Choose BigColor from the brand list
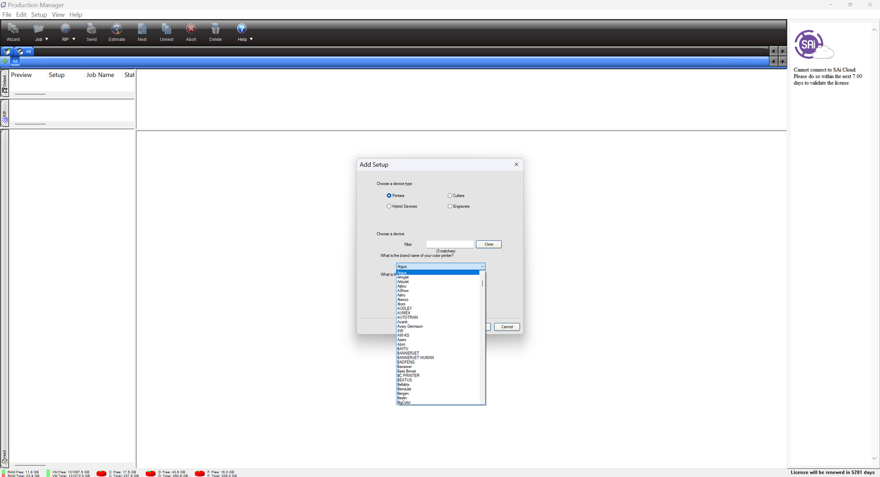The image size is (880, 477). [438, 402]
